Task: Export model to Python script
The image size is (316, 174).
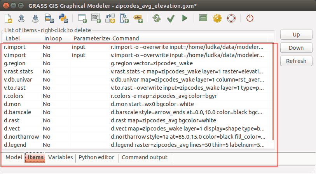Action: 62,18
